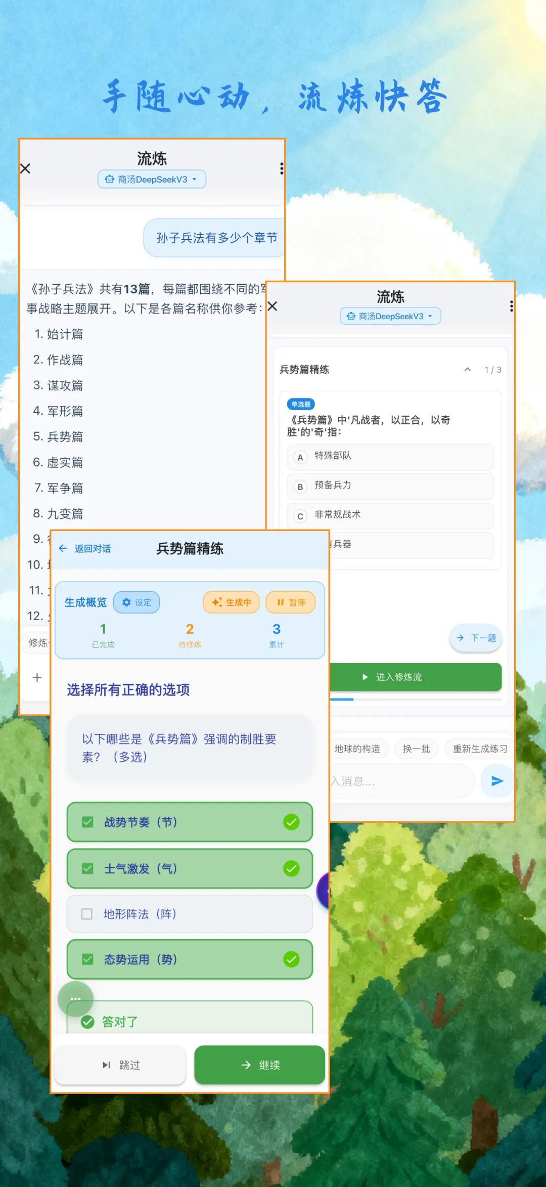546x1187 pixels.
Task: Click the 孙子兵法有多少个章节 message bubble
Action: [x=214, y=238]
